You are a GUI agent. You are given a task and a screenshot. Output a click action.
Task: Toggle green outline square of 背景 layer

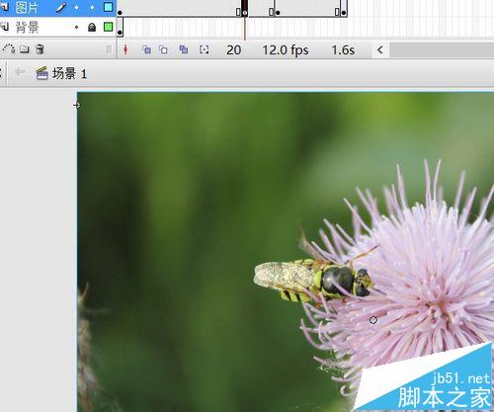(x=108, y=27)
